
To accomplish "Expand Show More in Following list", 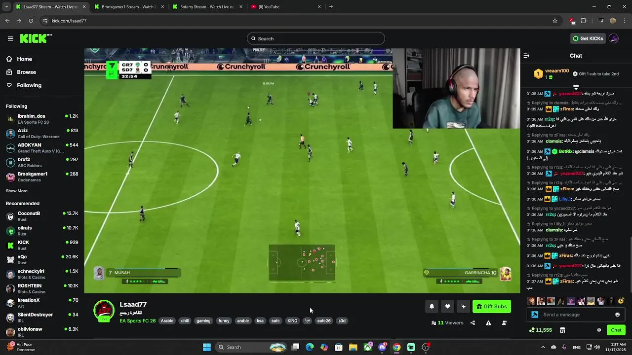I will click(17, 191).
